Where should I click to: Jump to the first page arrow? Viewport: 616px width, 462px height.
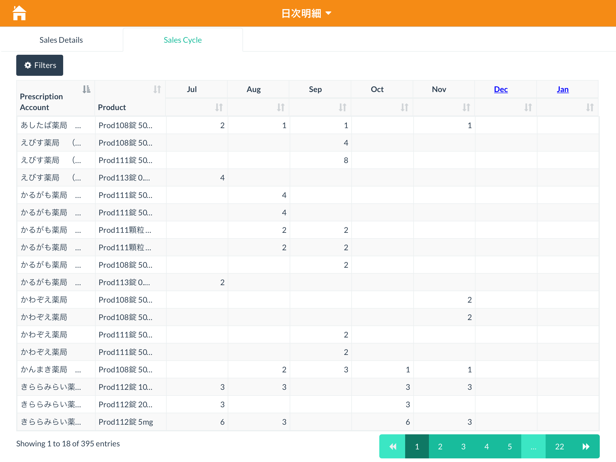(393, 446)
